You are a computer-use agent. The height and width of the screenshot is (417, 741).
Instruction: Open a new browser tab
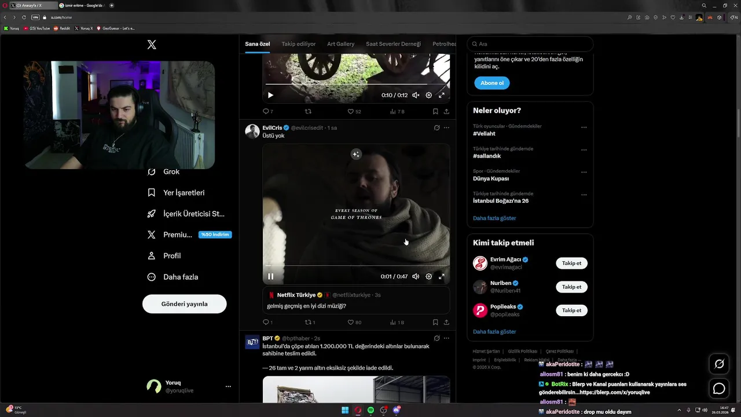point(111,5)
